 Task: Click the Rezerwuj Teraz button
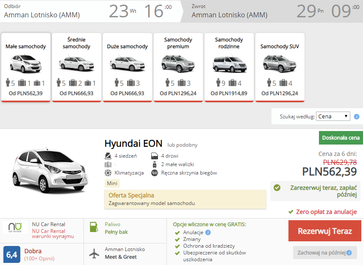(325, 231)
